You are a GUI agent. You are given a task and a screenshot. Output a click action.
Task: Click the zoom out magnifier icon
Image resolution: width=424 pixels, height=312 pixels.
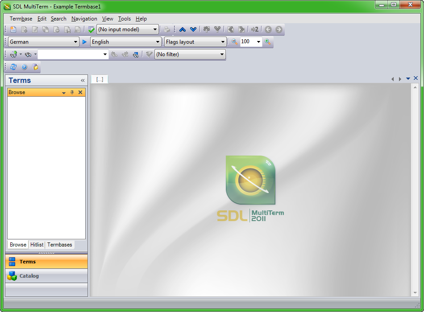click(234, 42)
